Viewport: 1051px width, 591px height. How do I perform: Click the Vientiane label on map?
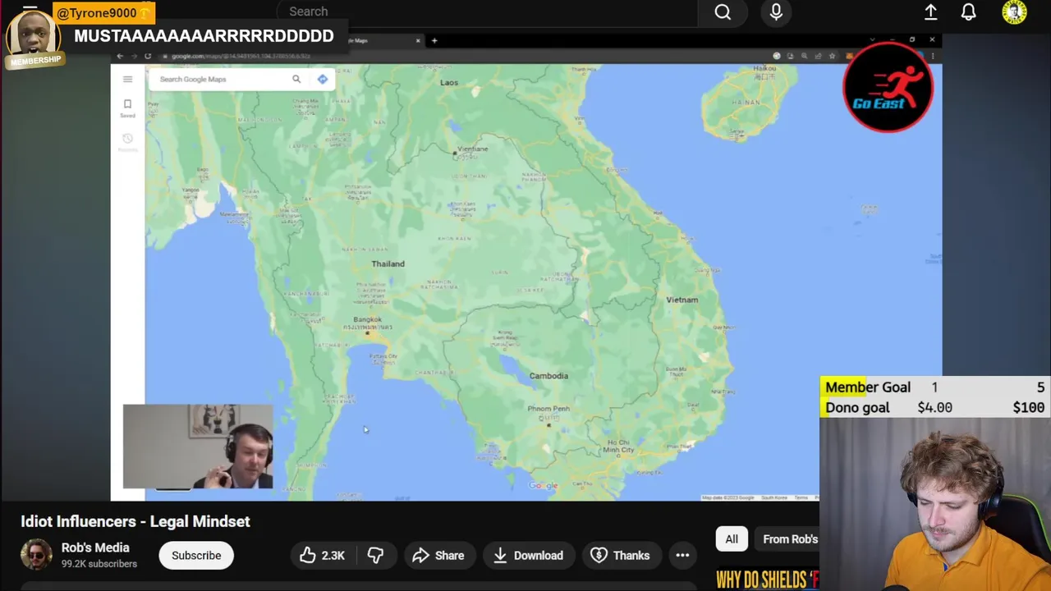pos(472,149)
